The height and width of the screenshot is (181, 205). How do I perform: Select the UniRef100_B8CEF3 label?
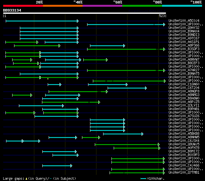184,63
